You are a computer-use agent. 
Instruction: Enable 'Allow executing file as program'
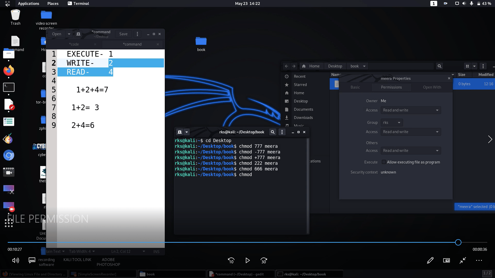click(384, 162)
